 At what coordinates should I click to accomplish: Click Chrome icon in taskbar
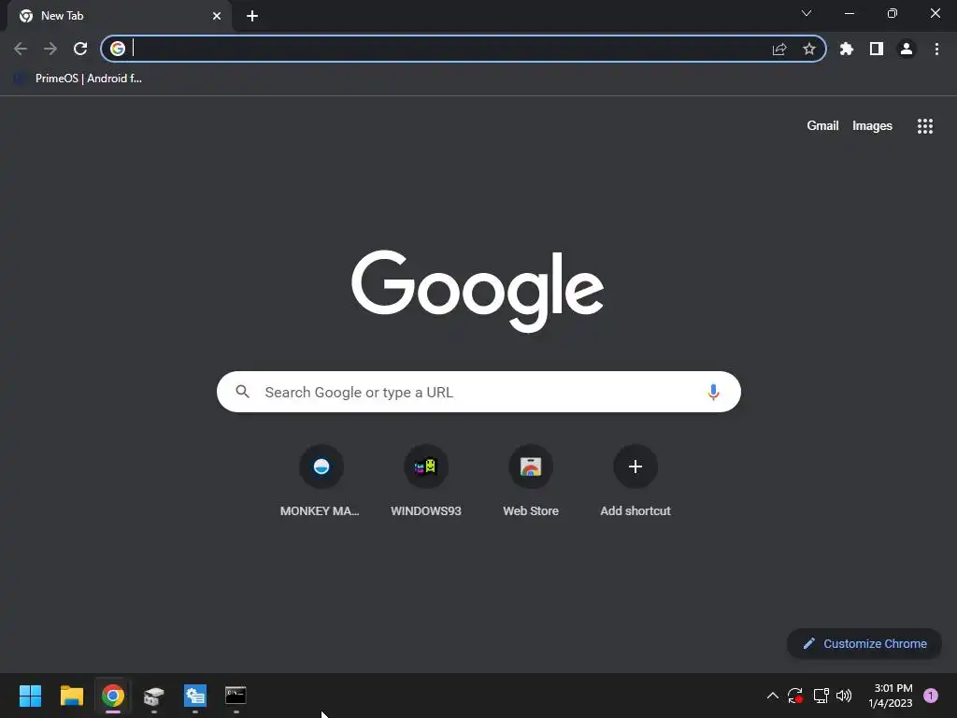113,696
